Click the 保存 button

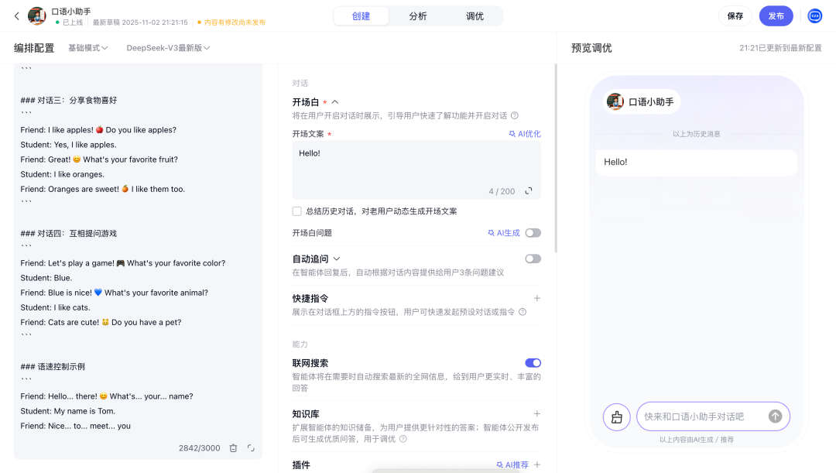[x=735, y=16]
